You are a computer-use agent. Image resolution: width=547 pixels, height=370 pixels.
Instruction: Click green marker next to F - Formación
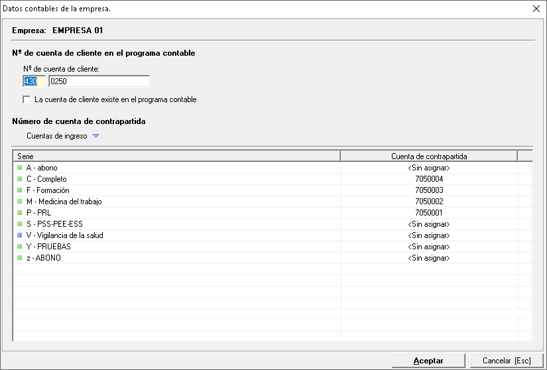(x=20, y=190)
